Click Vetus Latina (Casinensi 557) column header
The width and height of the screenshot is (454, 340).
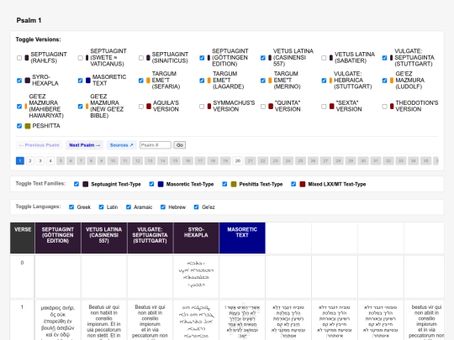click(104, 238)
